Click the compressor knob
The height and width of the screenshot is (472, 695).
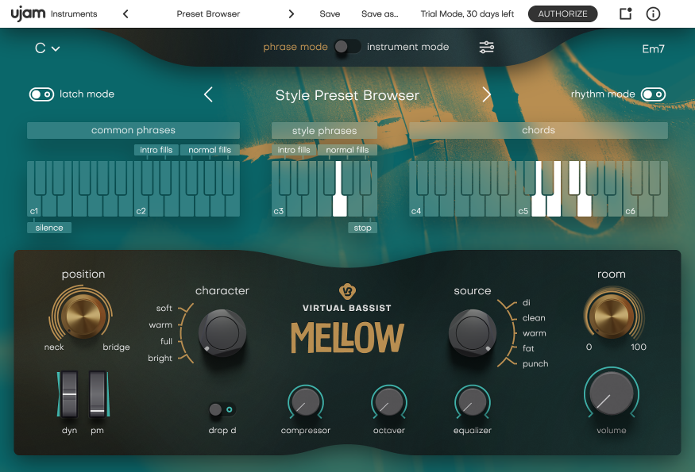305,402
